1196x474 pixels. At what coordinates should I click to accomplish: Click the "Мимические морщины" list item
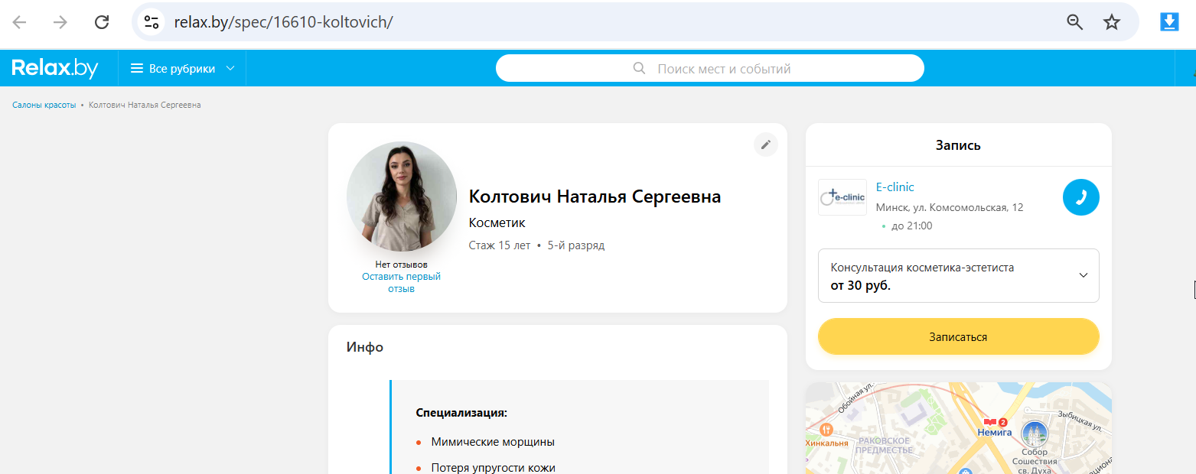tap(493, 442)
